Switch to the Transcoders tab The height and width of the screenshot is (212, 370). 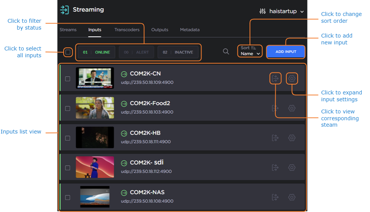(127, 30)
